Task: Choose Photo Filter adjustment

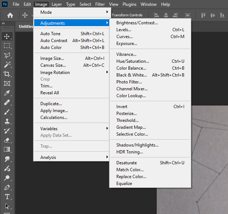Action: tap(150, 82)
